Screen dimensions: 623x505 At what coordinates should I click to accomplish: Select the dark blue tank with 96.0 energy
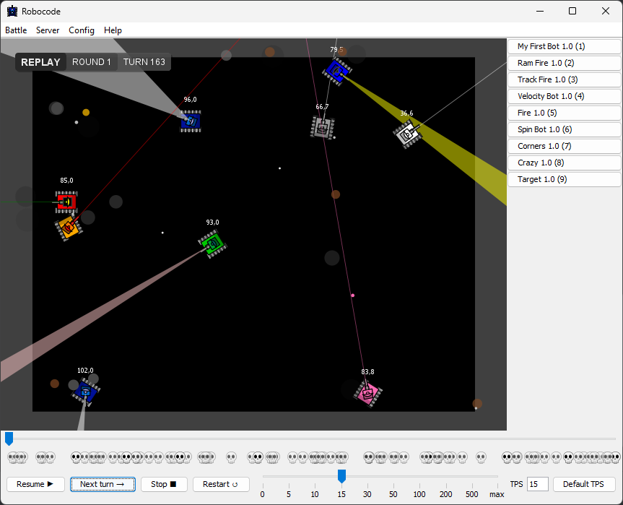pos(191,121)
